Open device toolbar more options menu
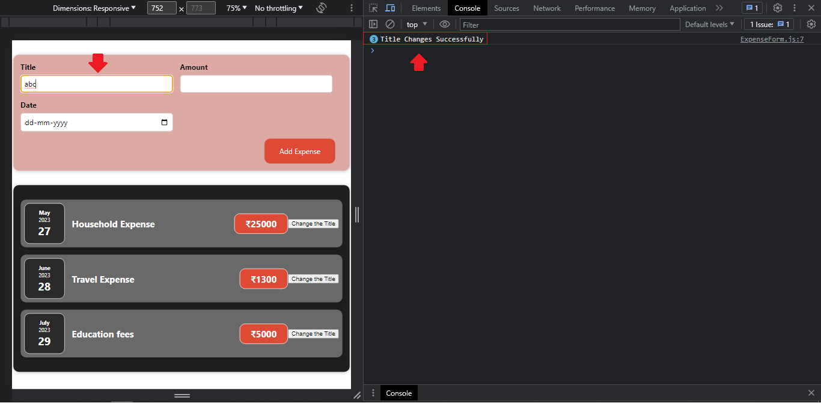The height and width of the screenshot is (403, 821). tap(352, 8)
